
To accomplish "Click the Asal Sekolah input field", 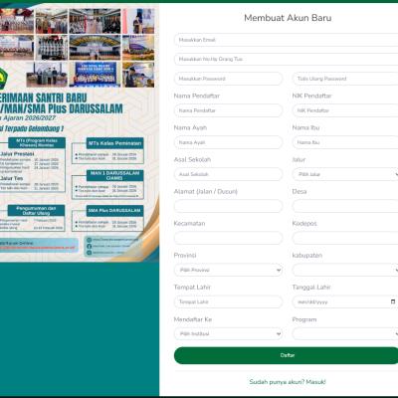I will (228, 174).
